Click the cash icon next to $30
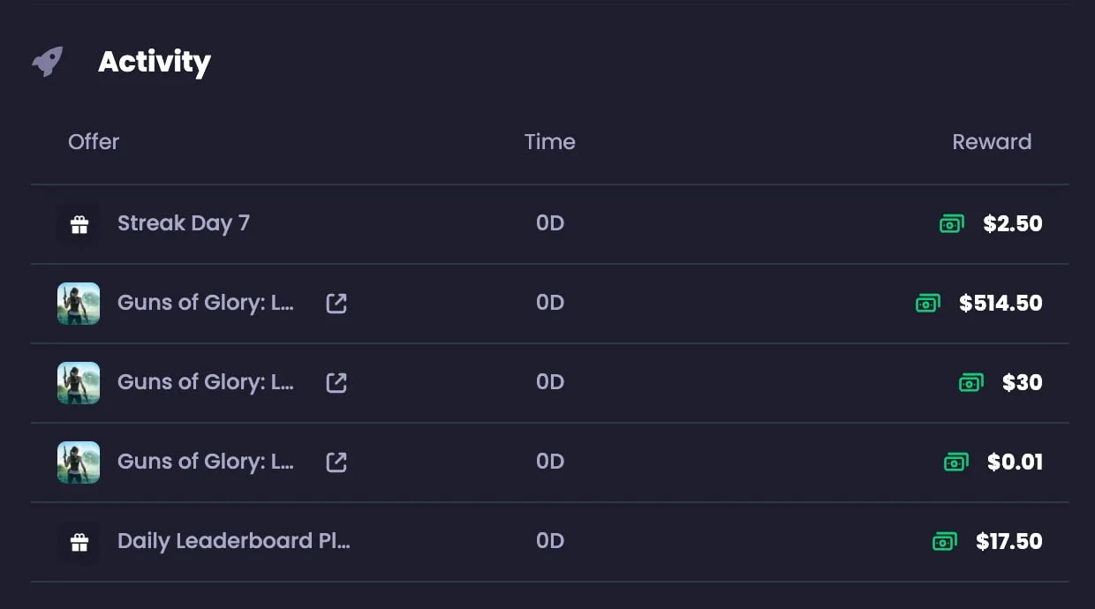 pos(970,383)
